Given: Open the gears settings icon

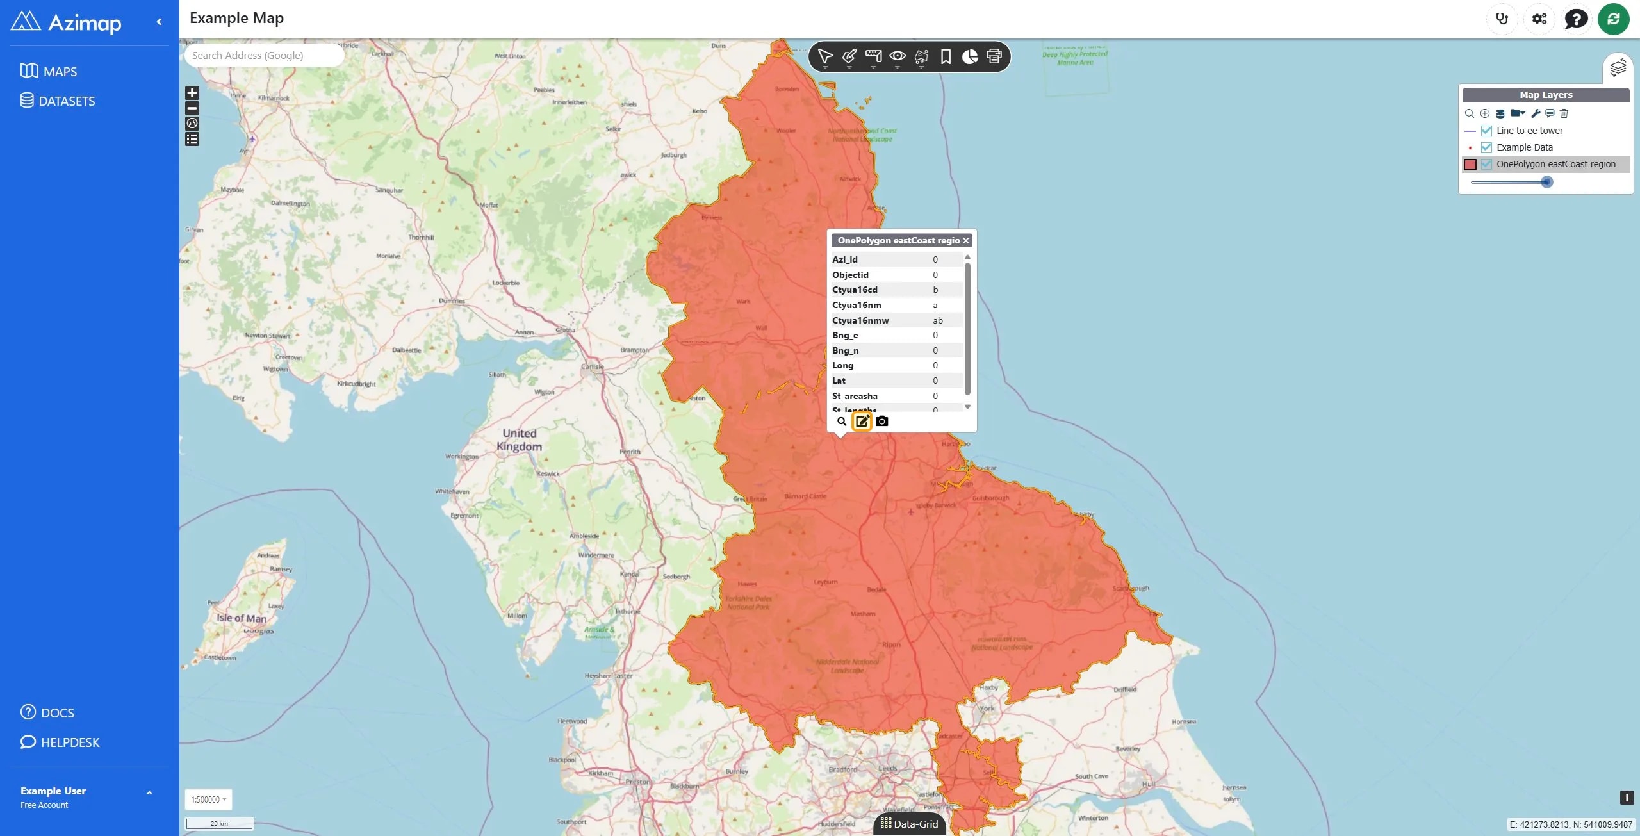Looking at the screenshot, I should 1539,19.
